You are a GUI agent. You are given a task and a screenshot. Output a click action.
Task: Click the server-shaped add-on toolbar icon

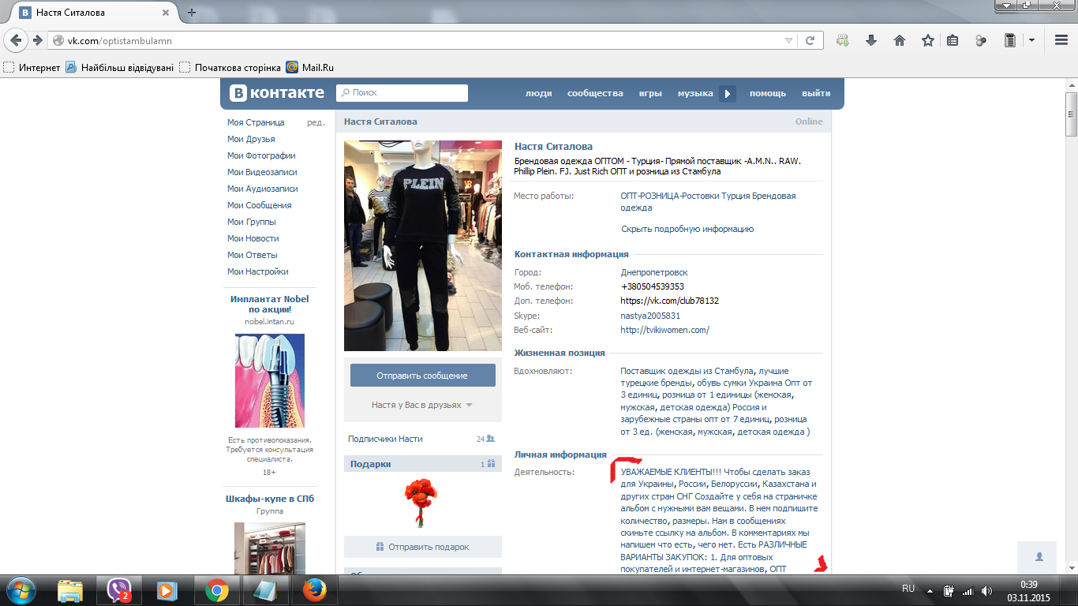(x=1009, y=40)
